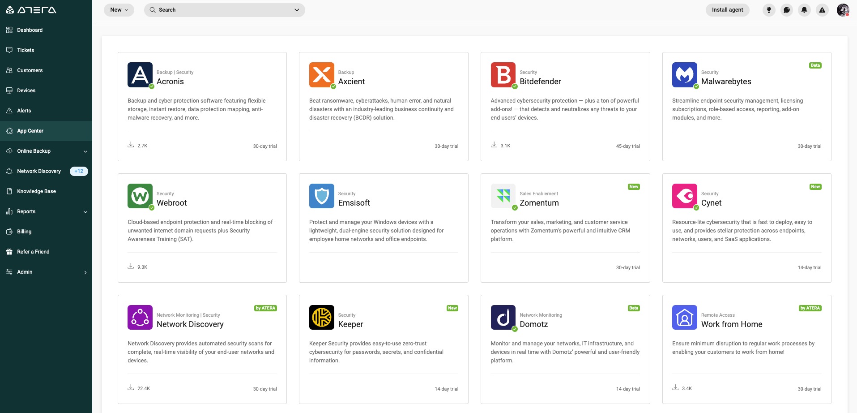This screenshot has width=857, height=413.
Task: Expand the Search bar dropdown arrow
Action: pos(297,10)
